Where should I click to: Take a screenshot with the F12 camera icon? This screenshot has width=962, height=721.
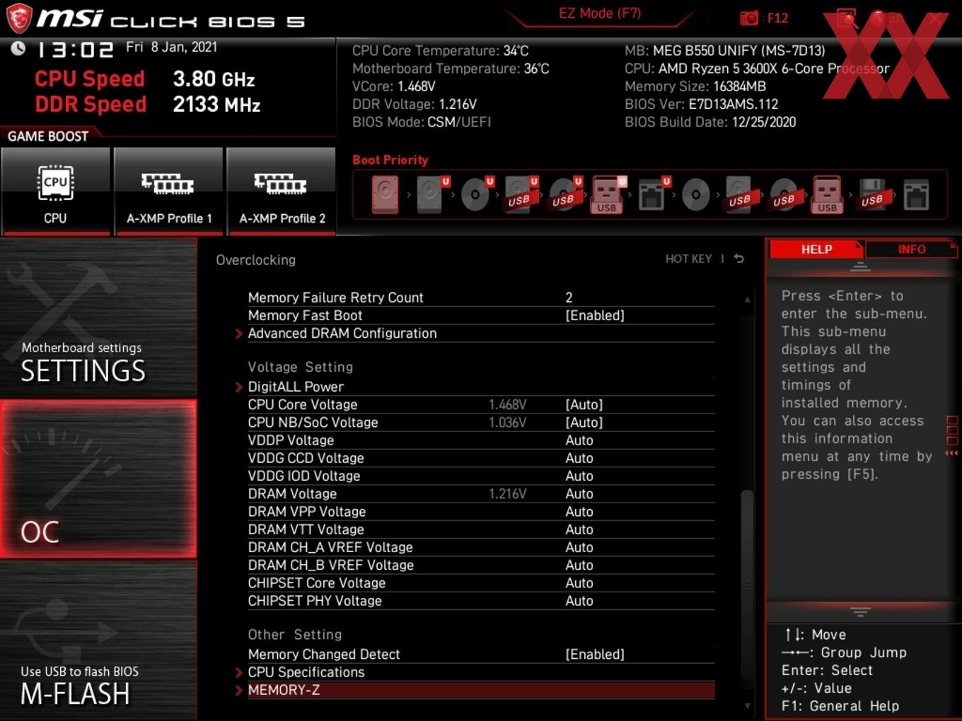pyautogui.click(x=749, y=18)
